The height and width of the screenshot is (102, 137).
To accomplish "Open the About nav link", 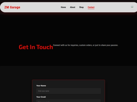I will (x=73, y=7).
